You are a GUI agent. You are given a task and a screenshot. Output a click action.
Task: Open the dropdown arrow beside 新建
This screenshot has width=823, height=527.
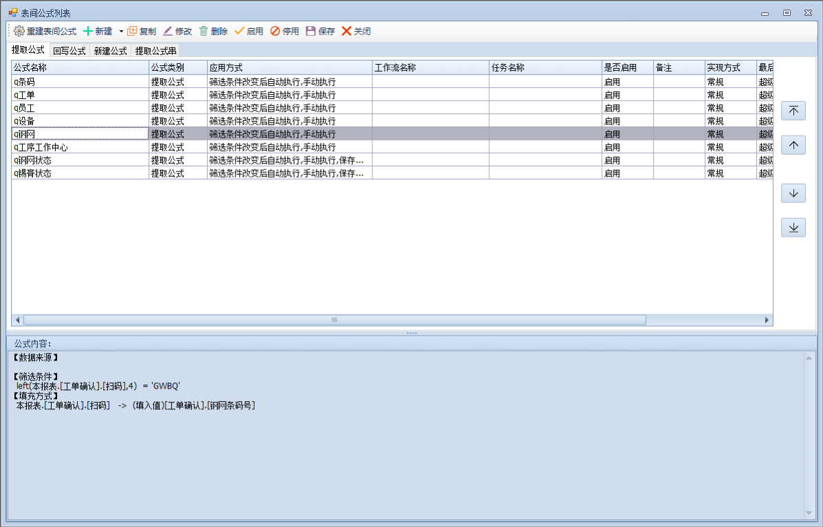120,32
